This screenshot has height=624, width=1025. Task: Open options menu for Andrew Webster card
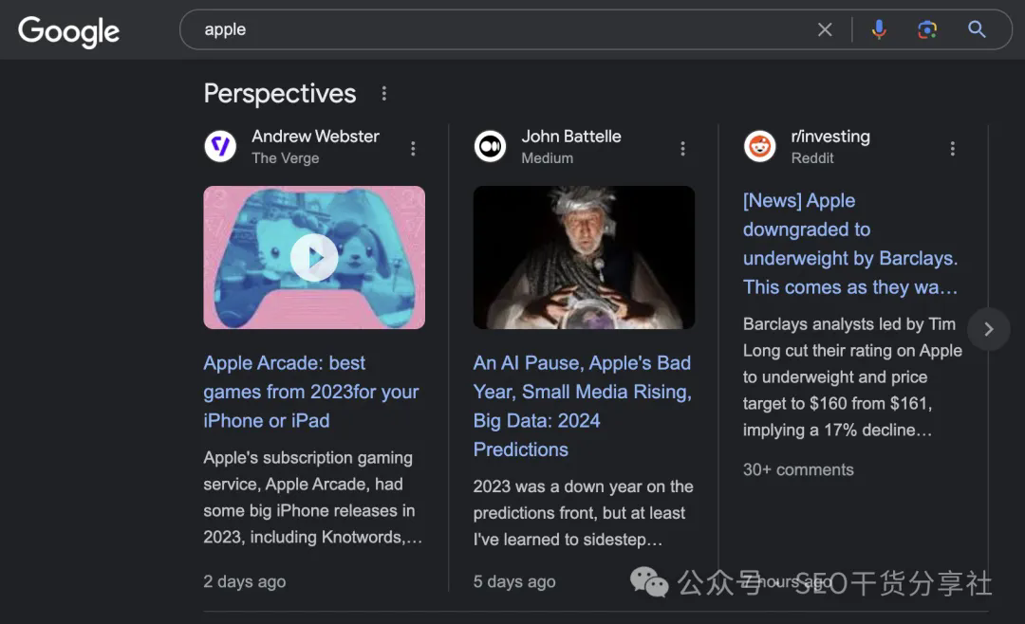[x=413, y=148]
